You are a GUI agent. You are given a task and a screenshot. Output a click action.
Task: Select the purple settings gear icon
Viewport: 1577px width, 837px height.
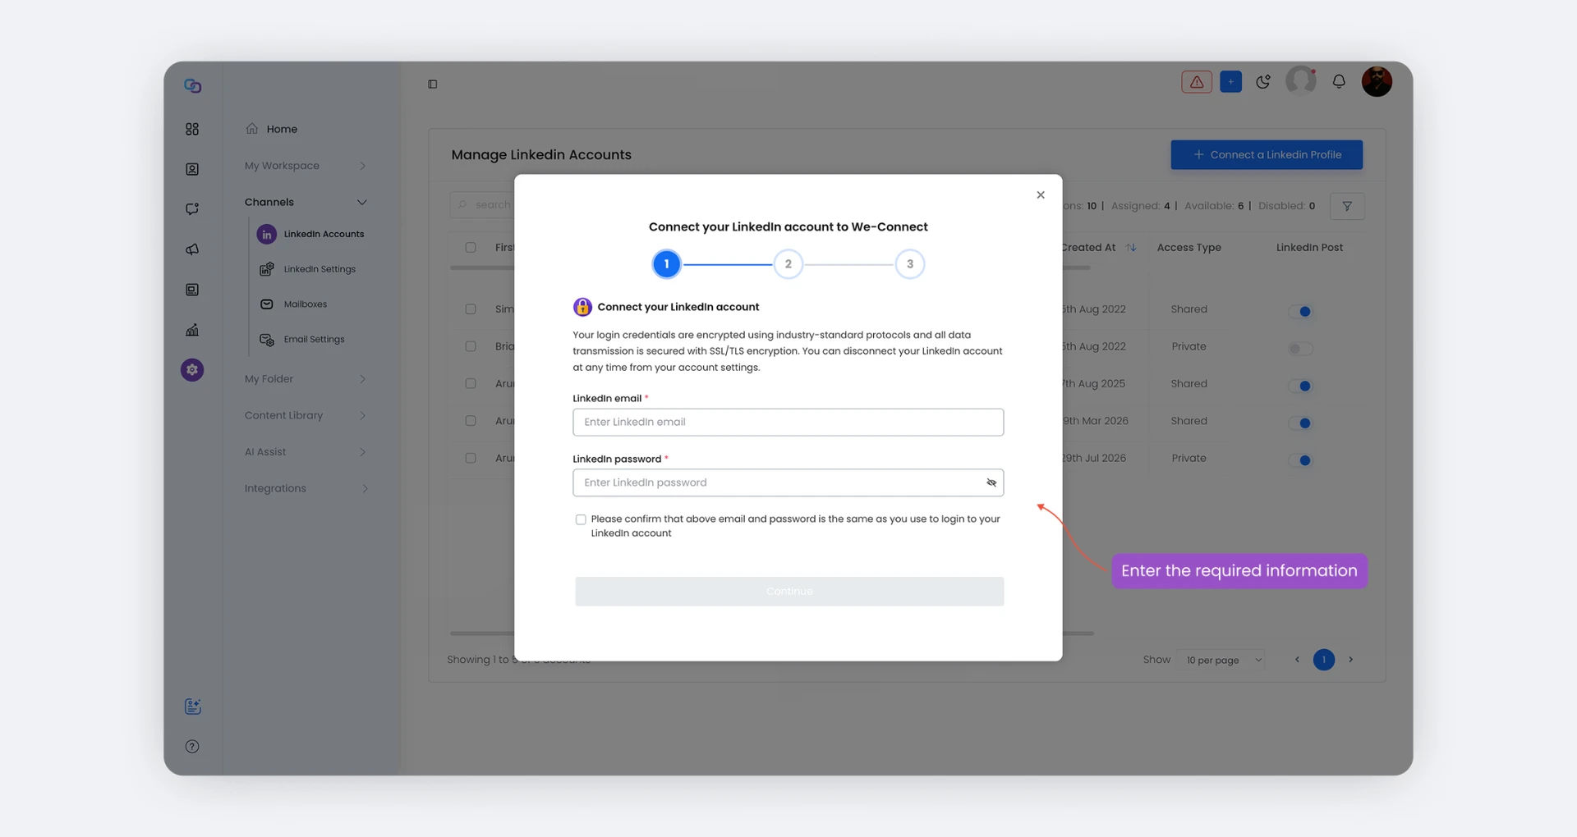point(192,370)
